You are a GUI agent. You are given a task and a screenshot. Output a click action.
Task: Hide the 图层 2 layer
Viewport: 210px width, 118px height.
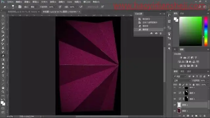click(175, 105)
